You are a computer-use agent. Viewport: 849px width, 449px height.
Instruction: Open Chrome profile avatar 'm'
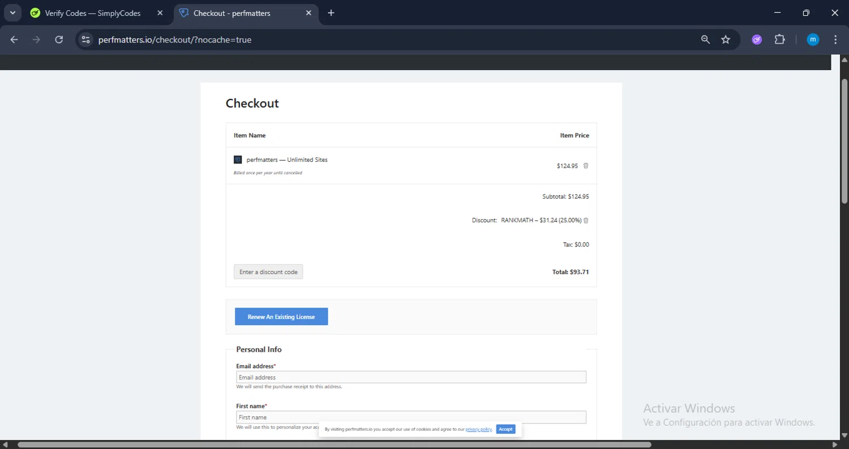click(x=813, y=40)
